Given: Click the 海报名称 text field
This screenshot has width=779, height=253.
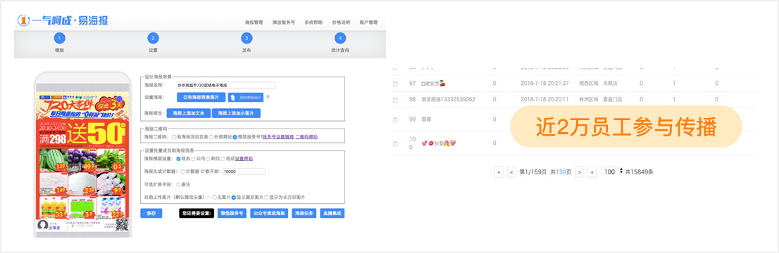Looking at the screenshot, I should pos(225,85).
